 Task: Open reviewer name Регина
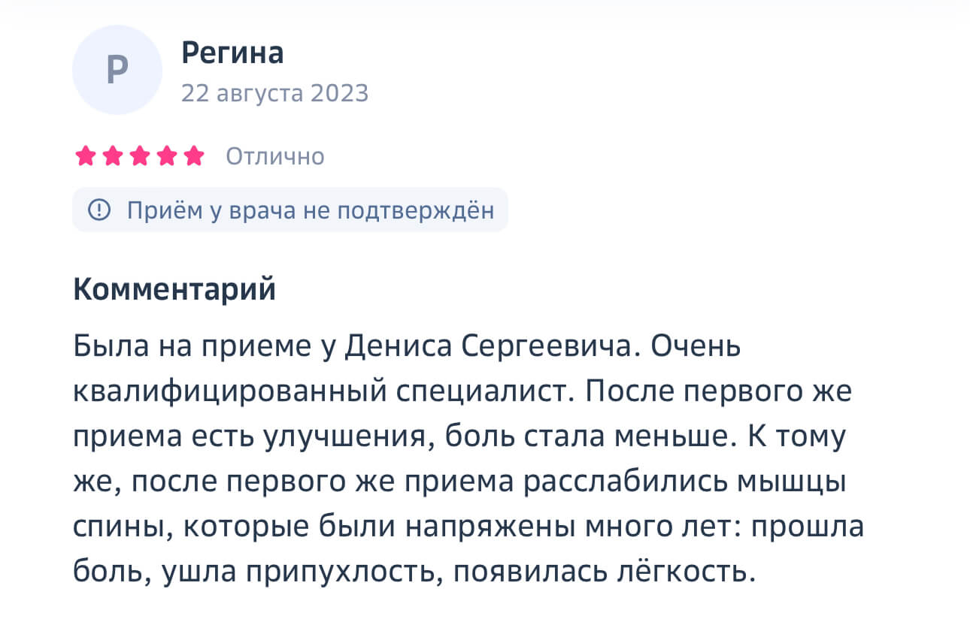232,53
